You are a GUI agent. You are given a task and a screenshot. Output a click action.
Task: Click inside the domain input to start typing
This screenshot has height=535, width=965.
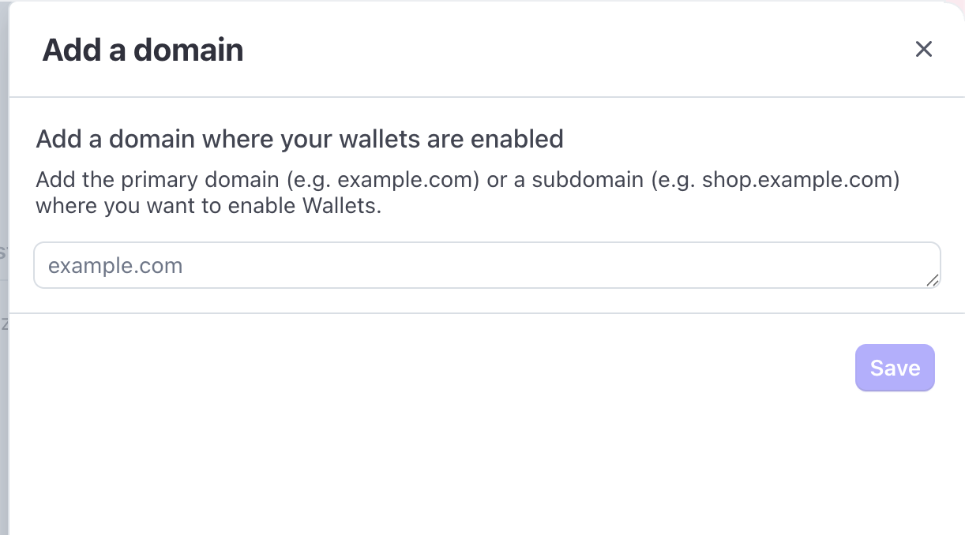pyautogui.click(x=486, y=264)
